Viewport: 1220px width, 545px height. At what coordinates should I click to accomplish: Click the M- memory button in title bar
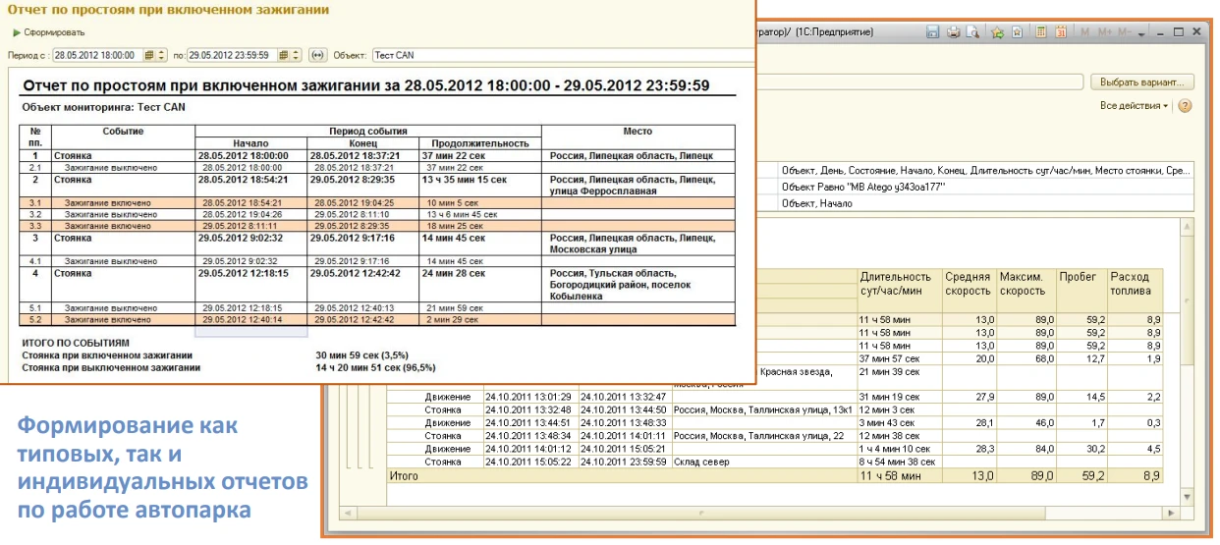point(1126,33)
